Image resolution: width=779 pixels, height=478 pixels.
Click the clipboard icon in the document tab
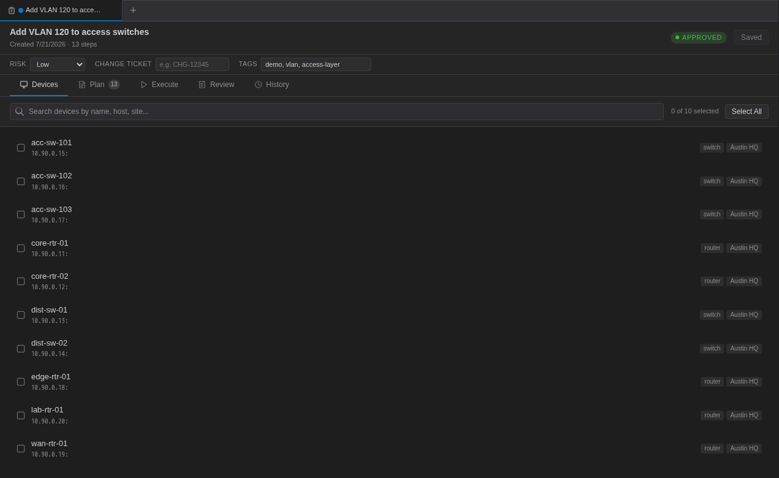(x=12, y=10)
